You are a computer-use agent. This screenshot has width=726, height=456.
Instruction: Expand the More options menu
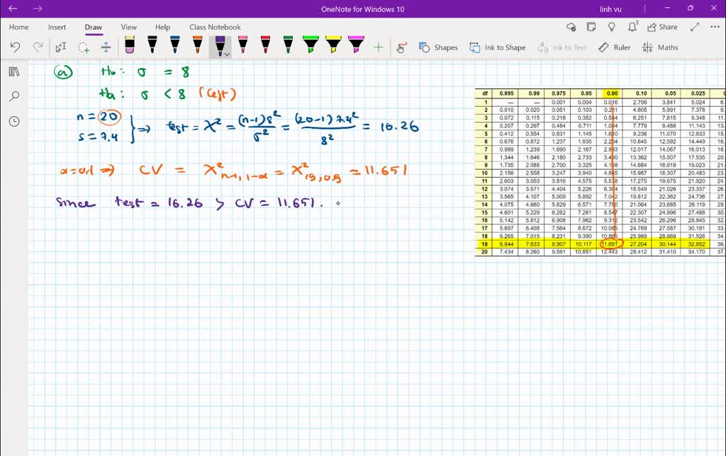(x=714, y=27)
